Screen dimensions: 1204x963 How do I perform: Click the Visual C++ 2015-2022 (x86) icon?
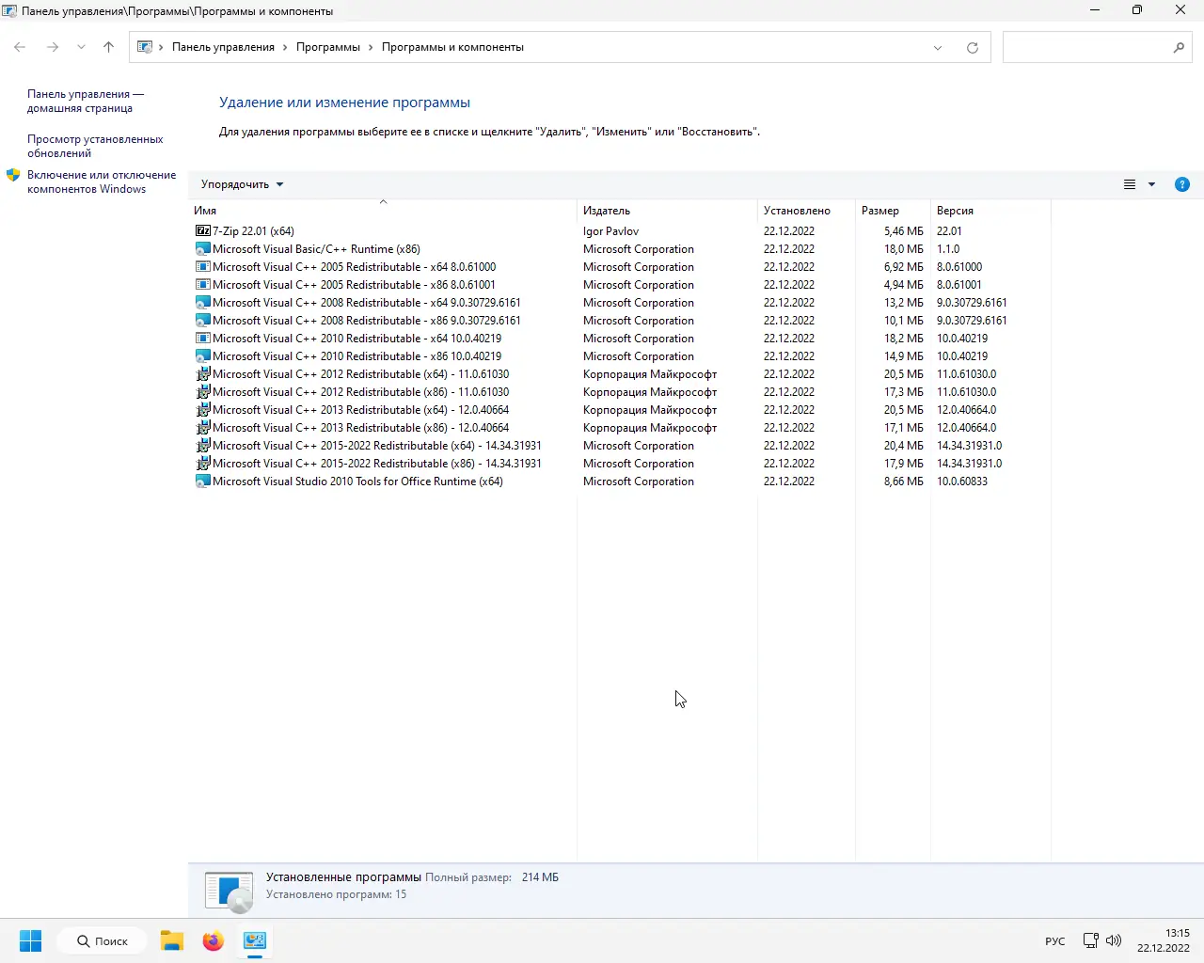202,464
